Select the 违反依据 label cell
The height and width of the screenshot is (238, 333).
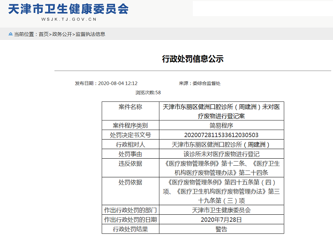point(130,168)
